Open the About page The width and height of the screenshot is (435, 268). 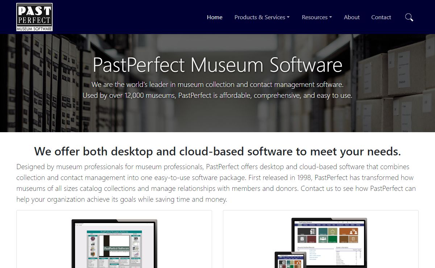click(x=352, y=17)
